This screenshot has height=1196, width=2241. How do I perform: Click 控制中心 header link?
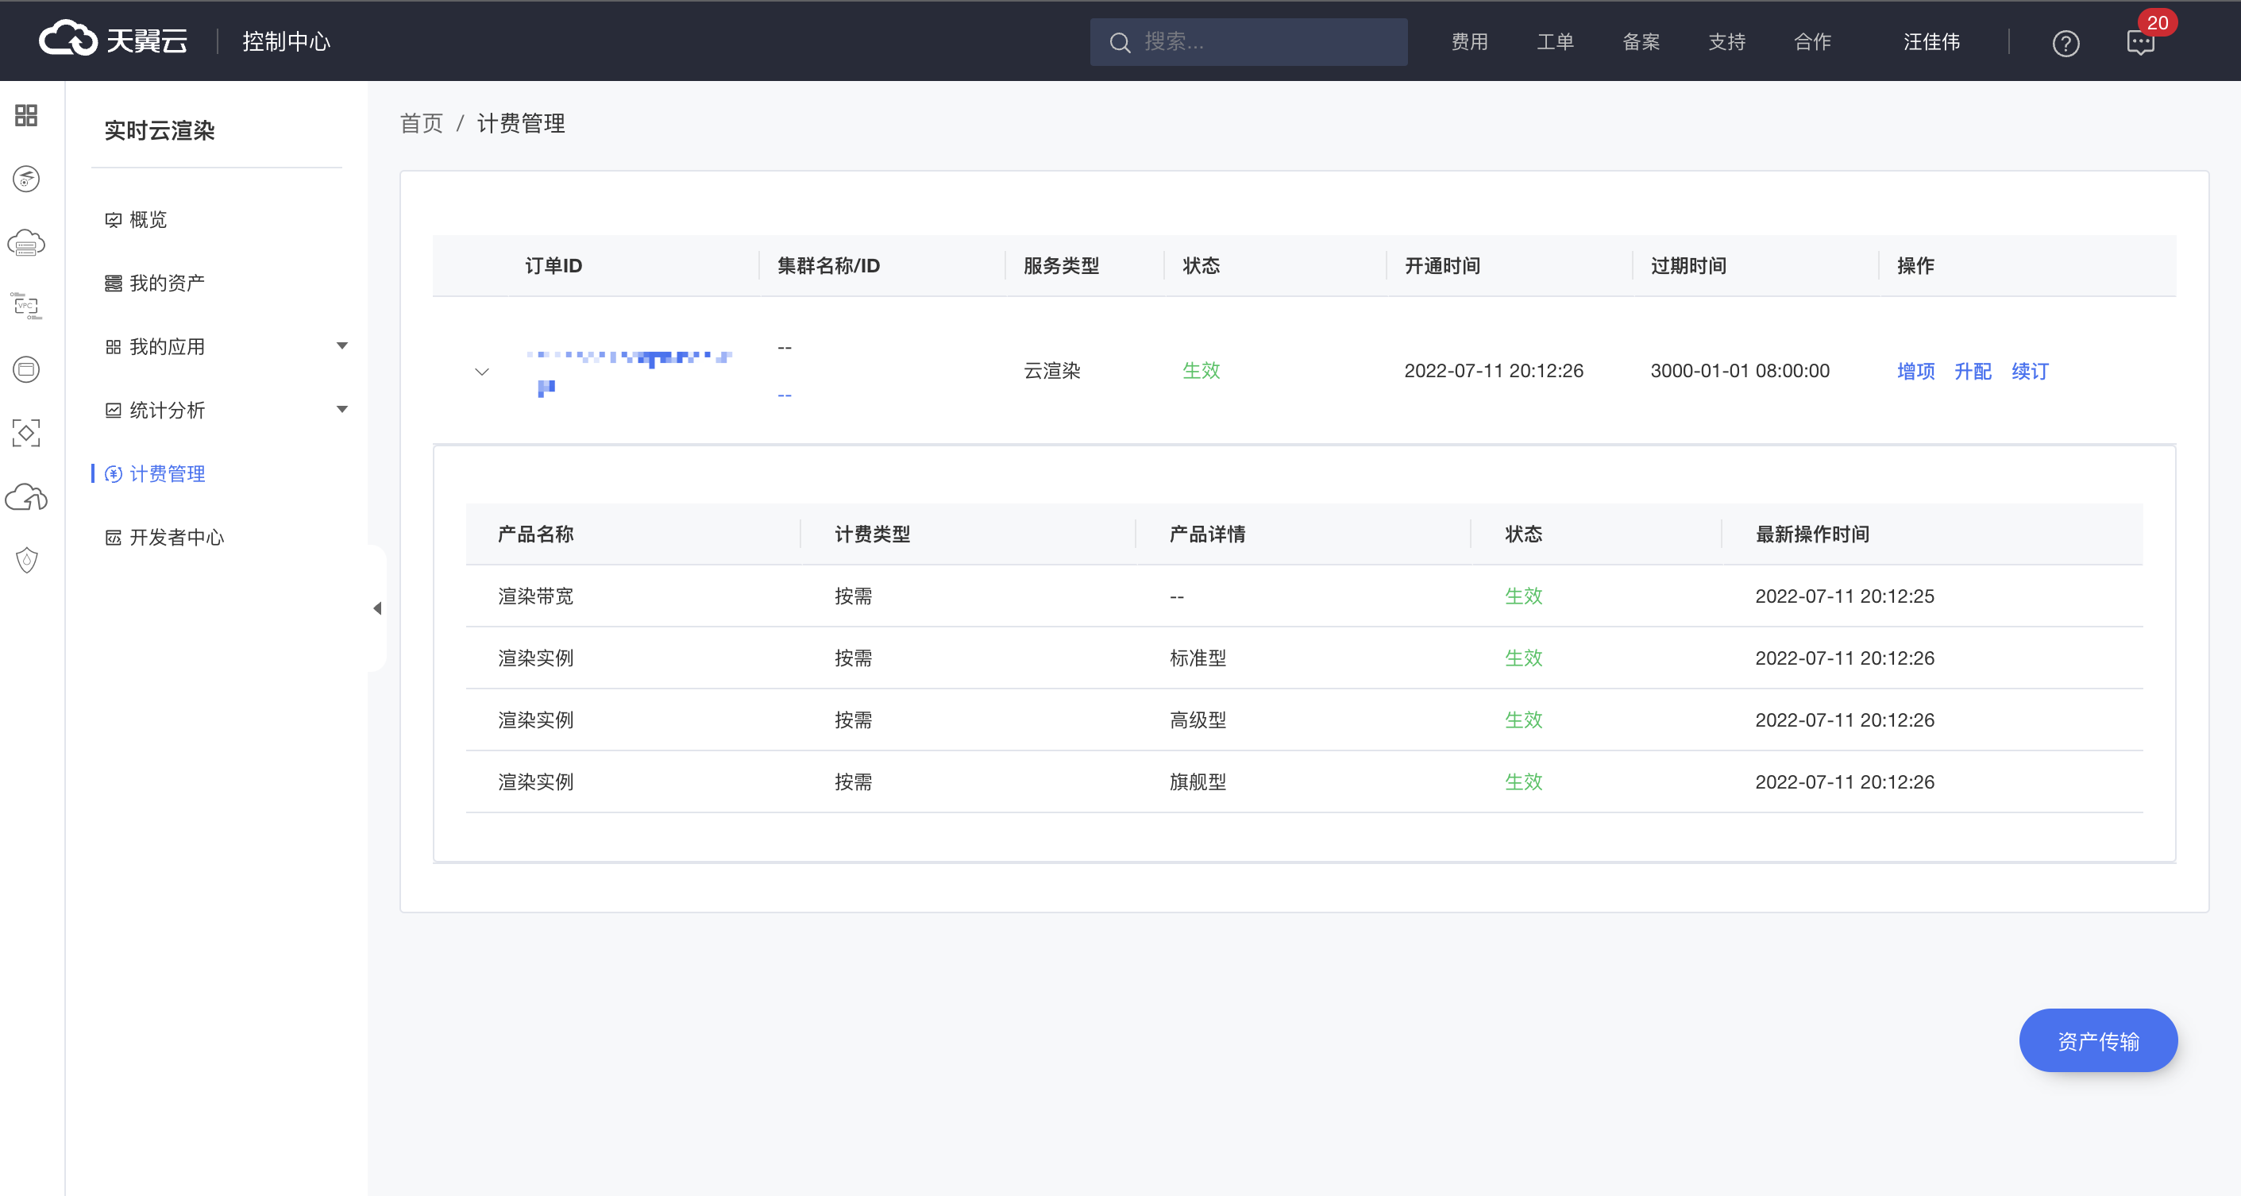point(286,42)
